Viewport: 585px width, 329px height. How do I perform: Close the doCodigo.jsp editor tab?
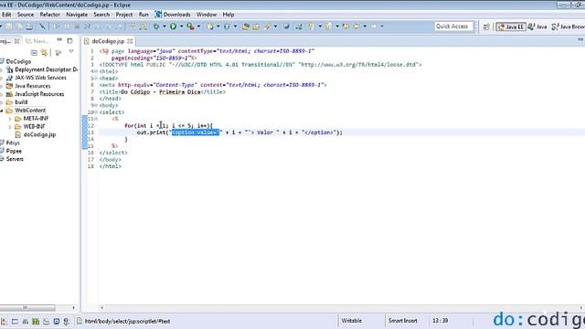coord(130,41)
